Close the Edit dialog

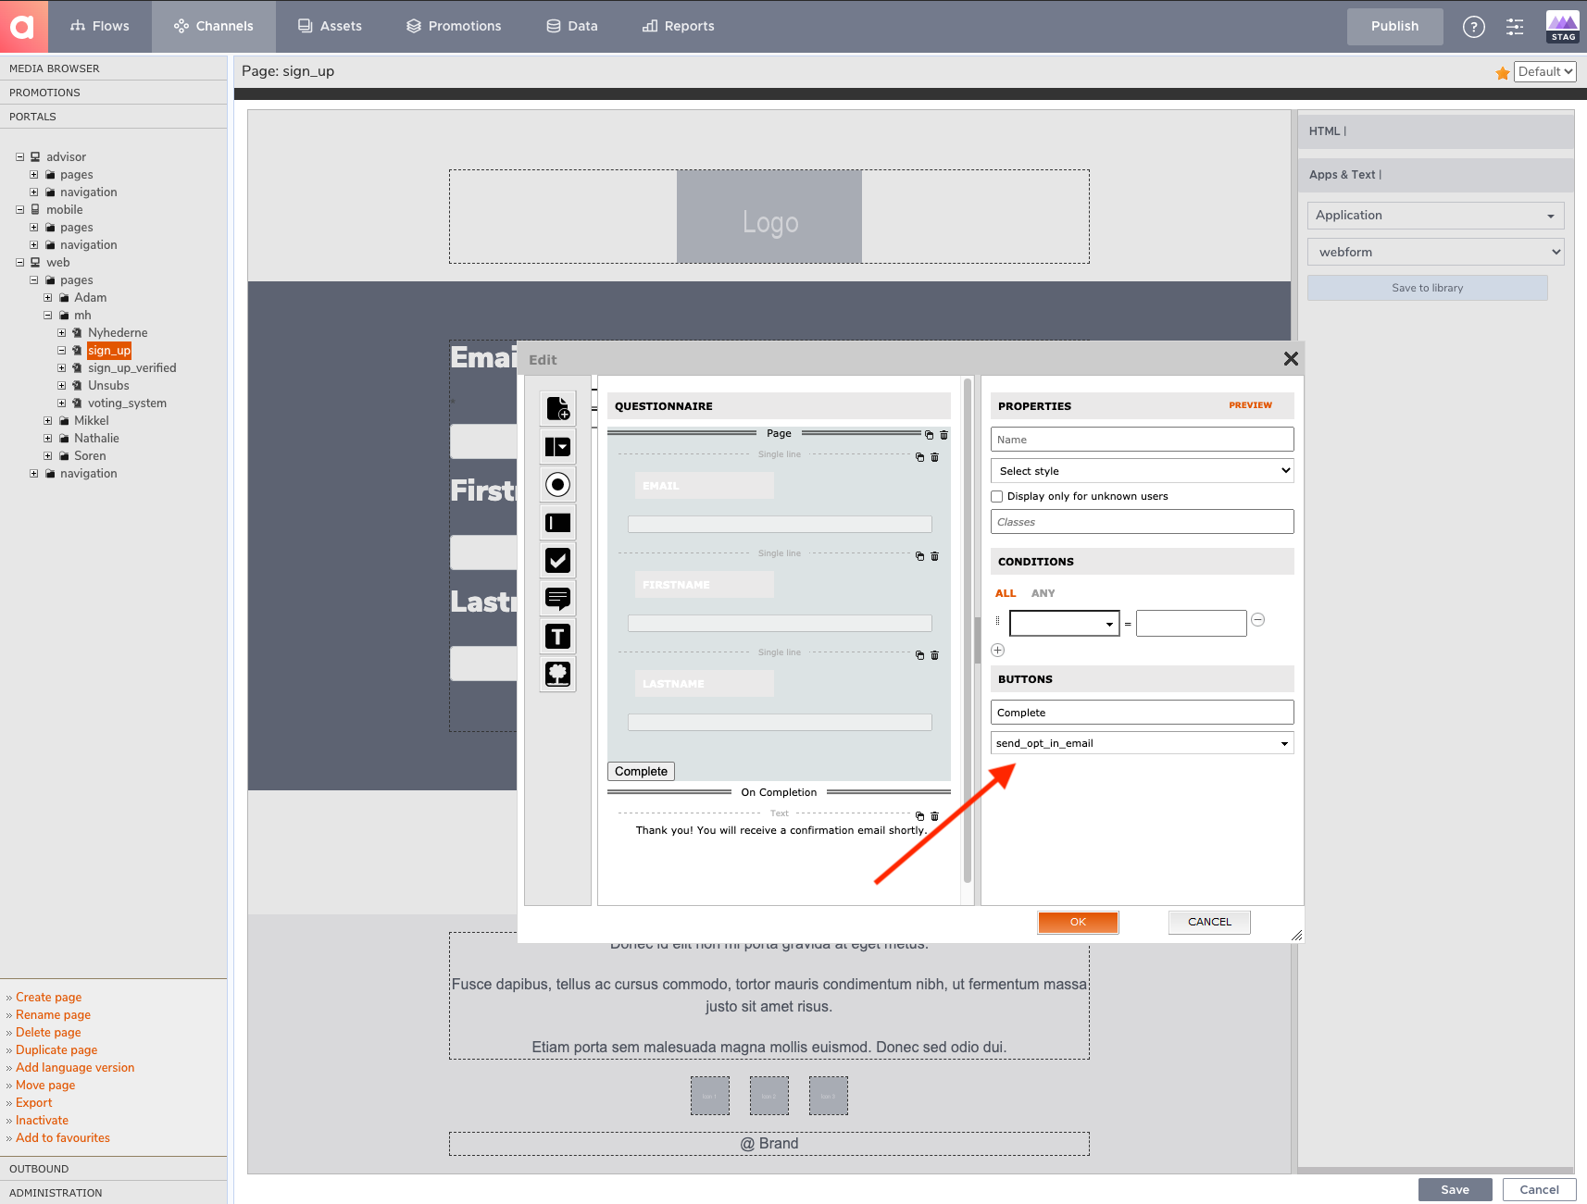(1291, 359)
